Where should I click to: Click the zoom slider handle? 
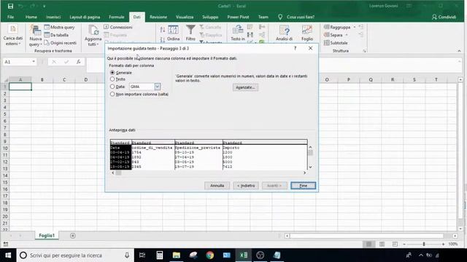tap(424, 244)
